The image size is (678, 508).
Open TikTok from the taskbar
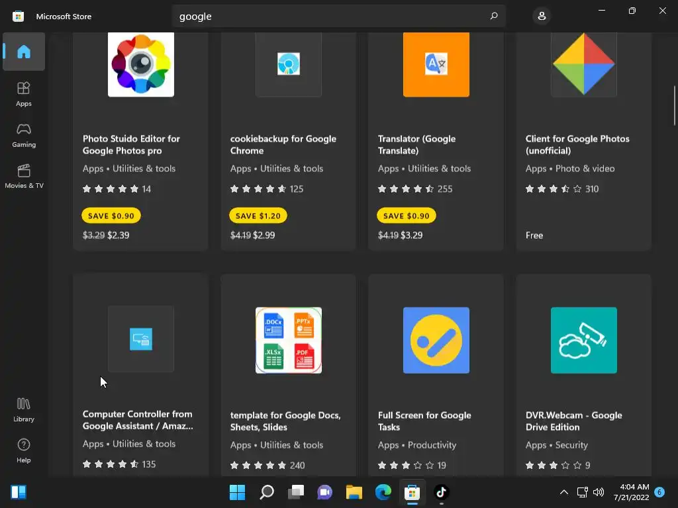(x=441, y=492)
